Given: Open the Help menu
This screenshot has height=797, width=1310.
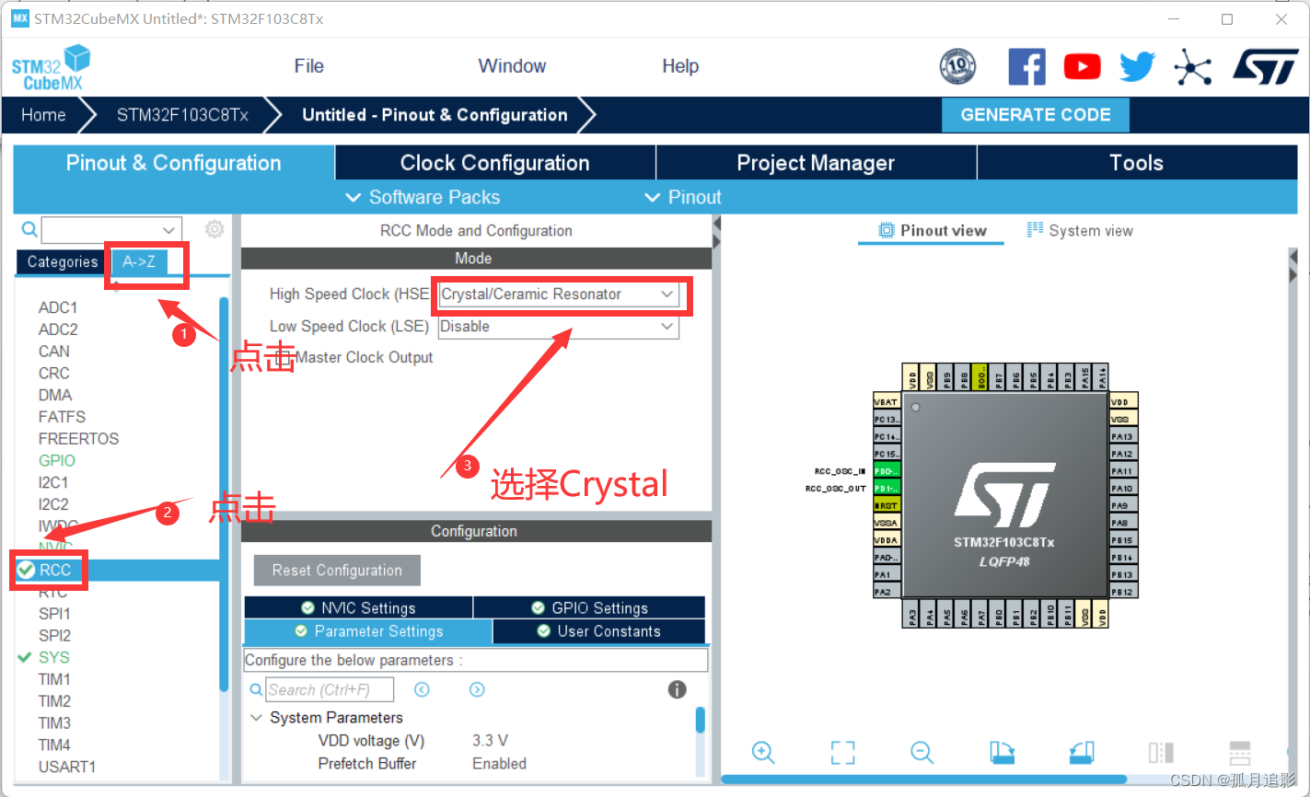Looking at the screenshot, I should 680,66.
